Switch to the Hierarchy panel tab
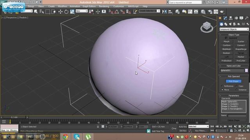The width and height of the screenshot is (250, 140). click(x=231, y=18)
